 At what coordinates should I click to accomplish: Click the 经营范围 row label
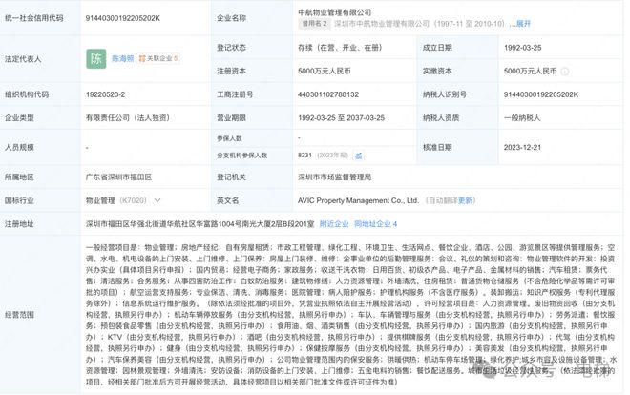19,314
